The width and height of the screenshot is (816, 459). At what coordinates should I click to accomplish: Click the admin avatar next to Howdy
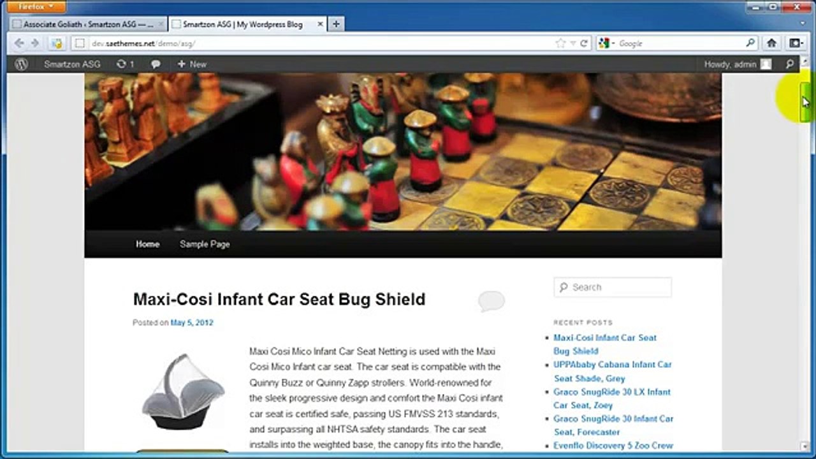766,64
